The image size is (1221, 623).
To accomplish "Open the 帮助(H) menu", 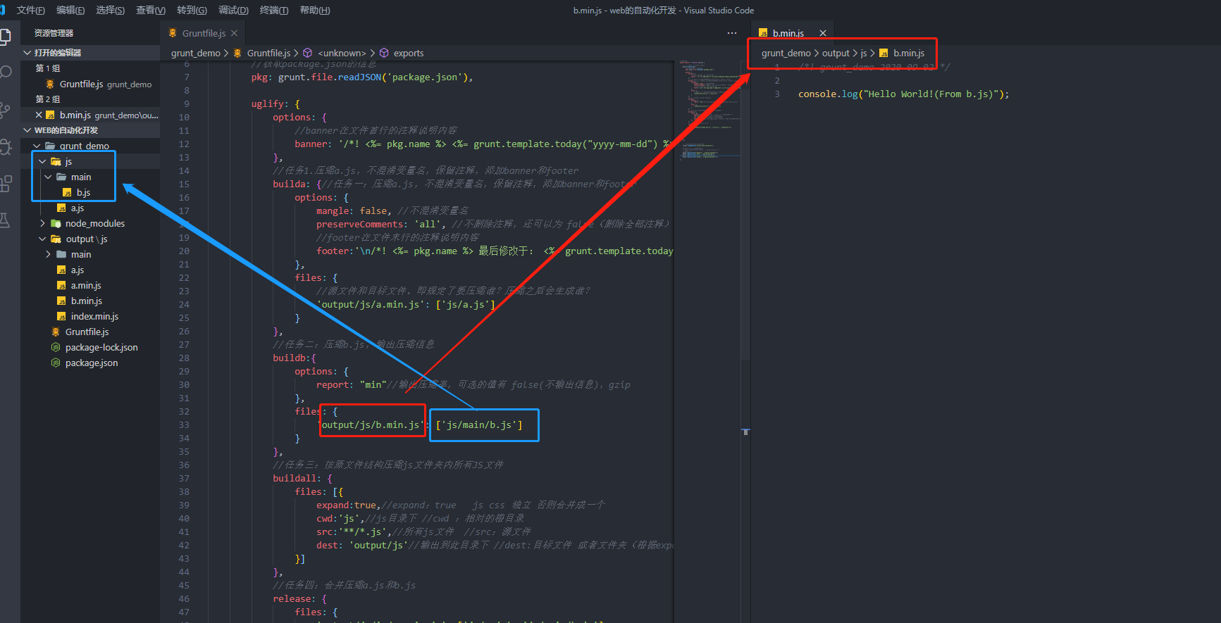I will point(315,10).
